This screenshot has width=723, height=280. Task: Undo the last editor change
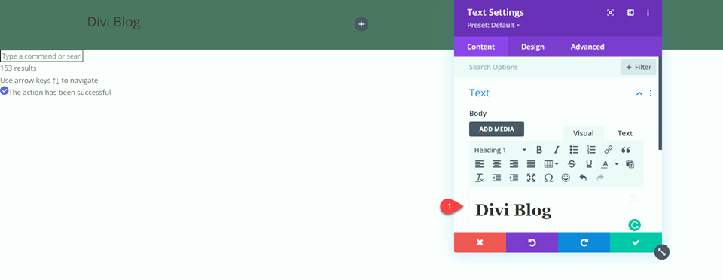583,178
